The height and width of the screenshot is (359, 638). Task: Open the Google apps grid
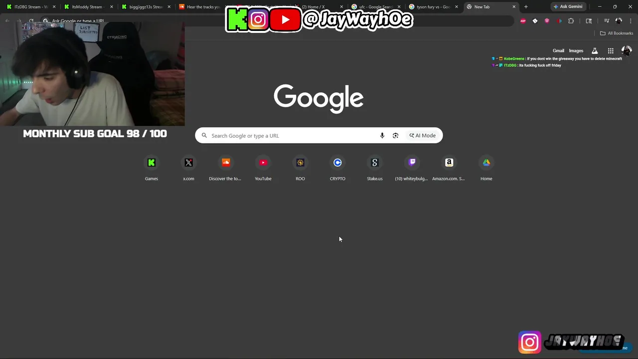611,51
